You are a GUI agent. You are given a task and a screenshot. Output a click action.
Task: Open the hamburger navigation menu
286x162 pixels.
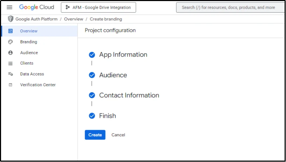[9, 7]
